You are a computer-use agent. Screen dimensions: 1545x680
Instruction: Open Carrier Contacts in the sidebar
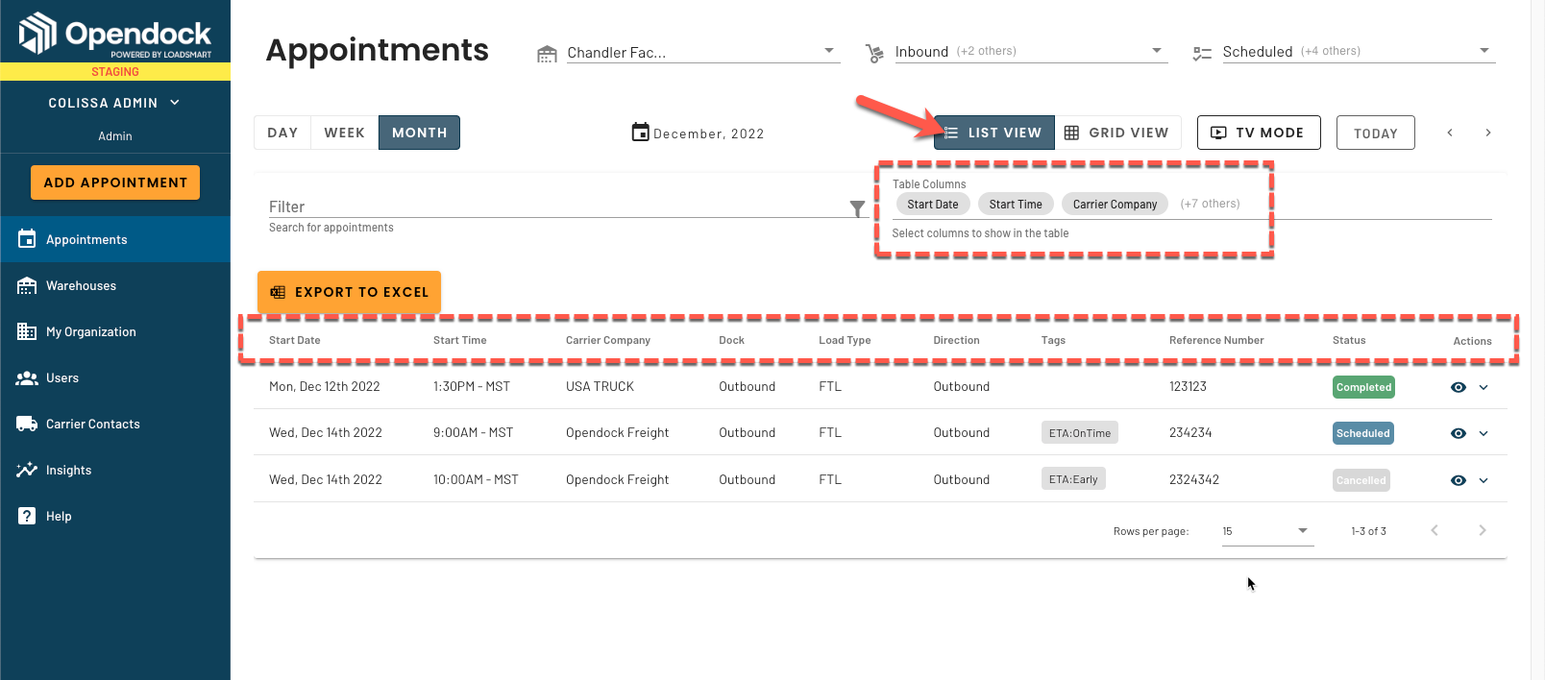(x=115, y=424)
